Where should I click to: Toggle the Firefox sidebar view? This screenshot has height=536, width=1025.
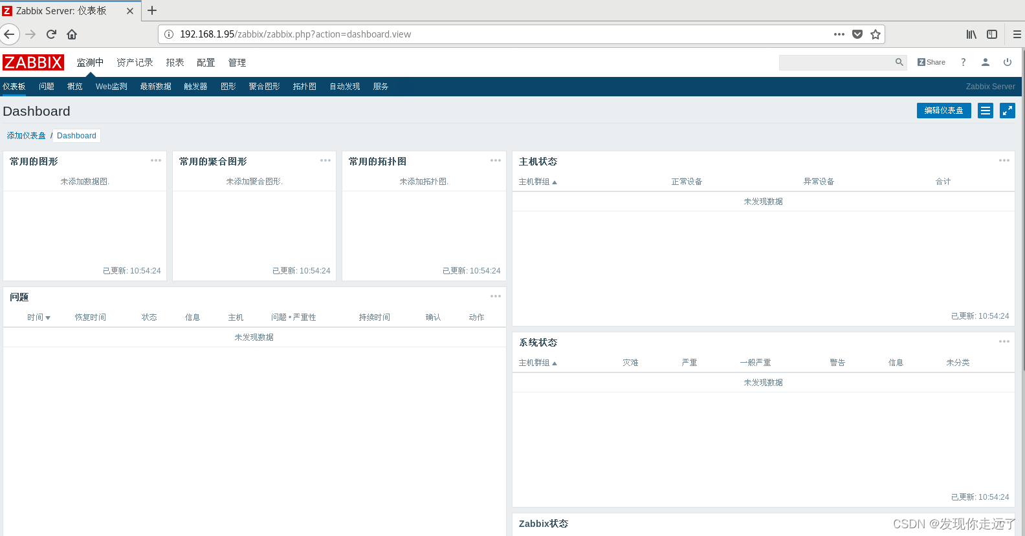(992, 34)
